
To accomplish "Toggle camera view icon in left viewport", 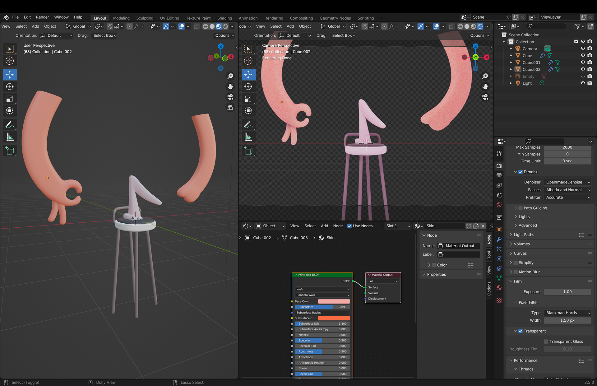I will click(230, 97).
